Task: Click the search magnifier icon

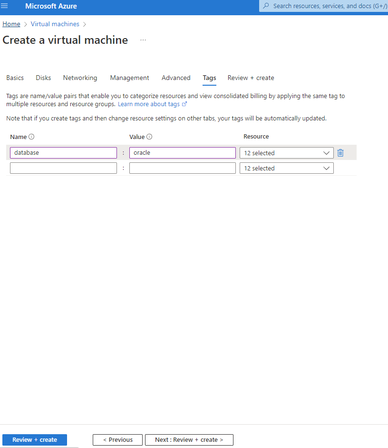Action: point(266,6)
